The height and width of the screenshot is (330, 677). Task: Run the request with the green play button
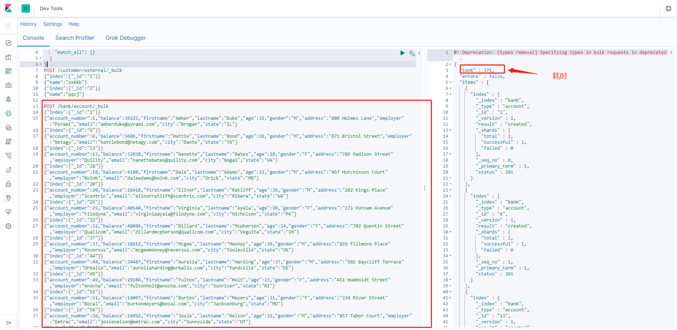pyautogui.click(x=402, y=53)
